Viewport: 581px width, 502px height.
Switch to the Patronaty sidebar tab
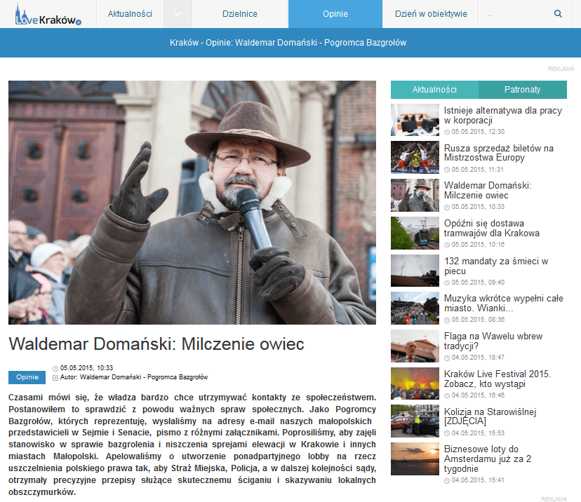click(522, 90)
